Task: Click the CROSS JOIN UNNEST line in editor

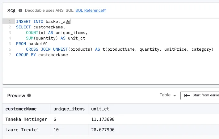Action: [x=120, y=49]
